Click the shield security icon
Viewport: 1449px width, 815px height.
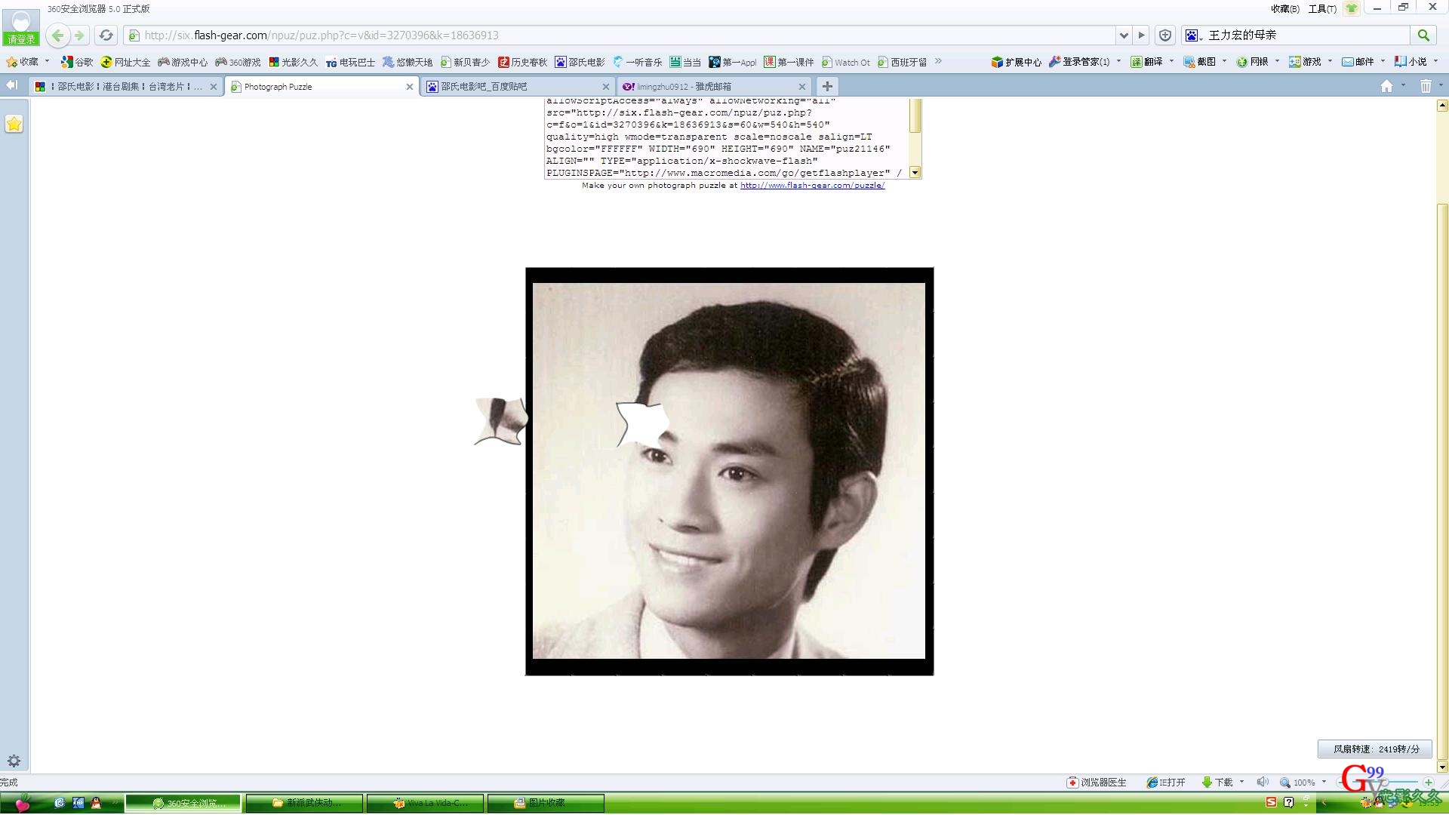(1165, 35)
